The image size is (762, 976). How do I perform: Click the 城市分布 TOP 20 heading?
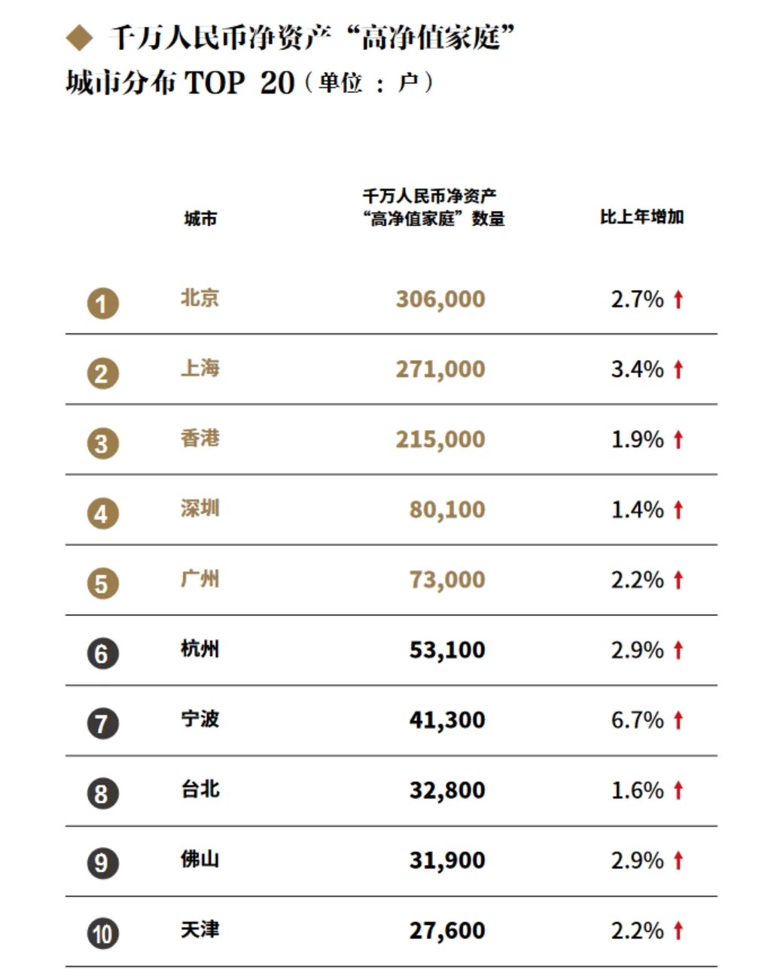click(179, 82)
